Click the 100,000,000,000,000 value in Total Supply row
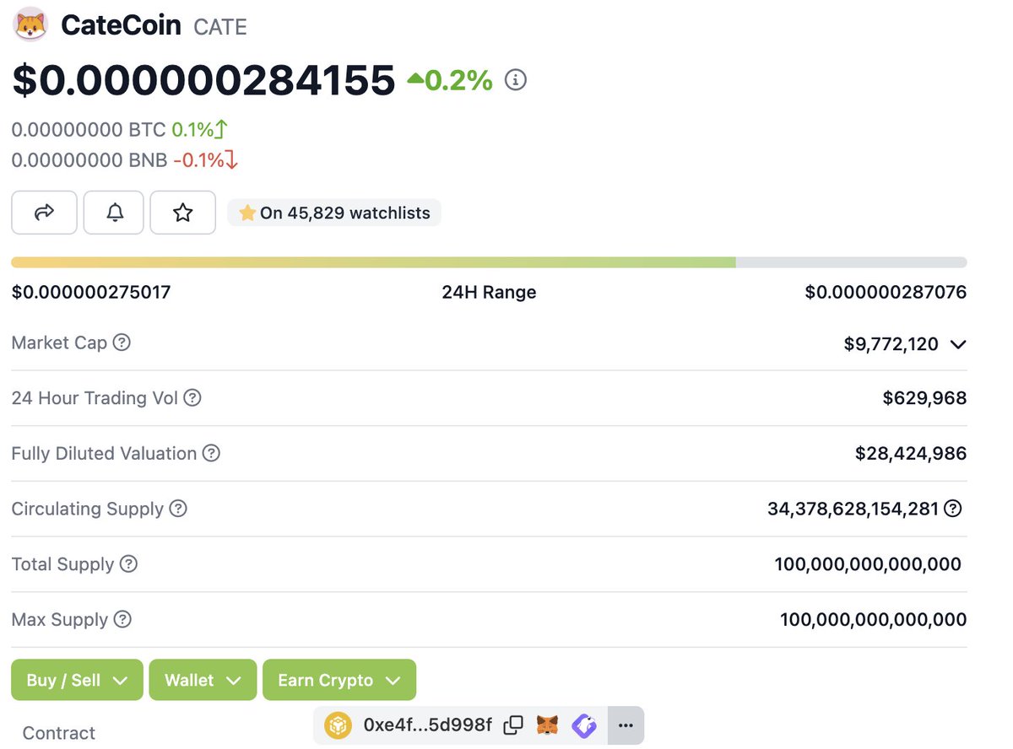 [868, 564]
